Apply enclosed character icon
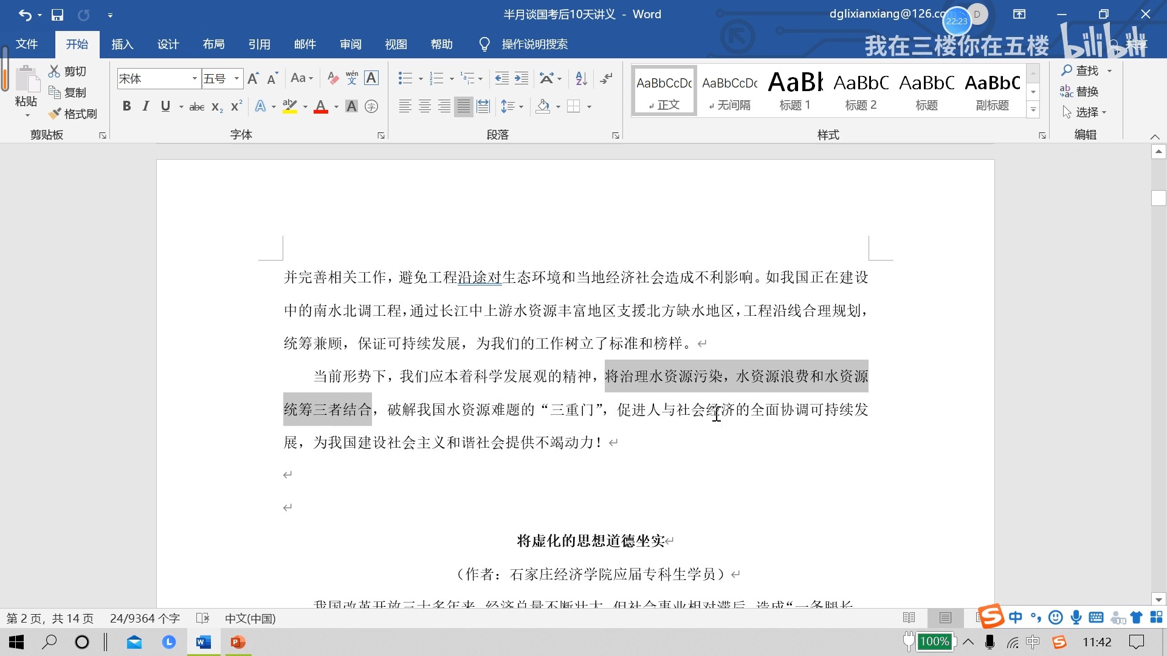Image resolution: width=1167 pixels, height=656 pixels. tap(371, 107)
